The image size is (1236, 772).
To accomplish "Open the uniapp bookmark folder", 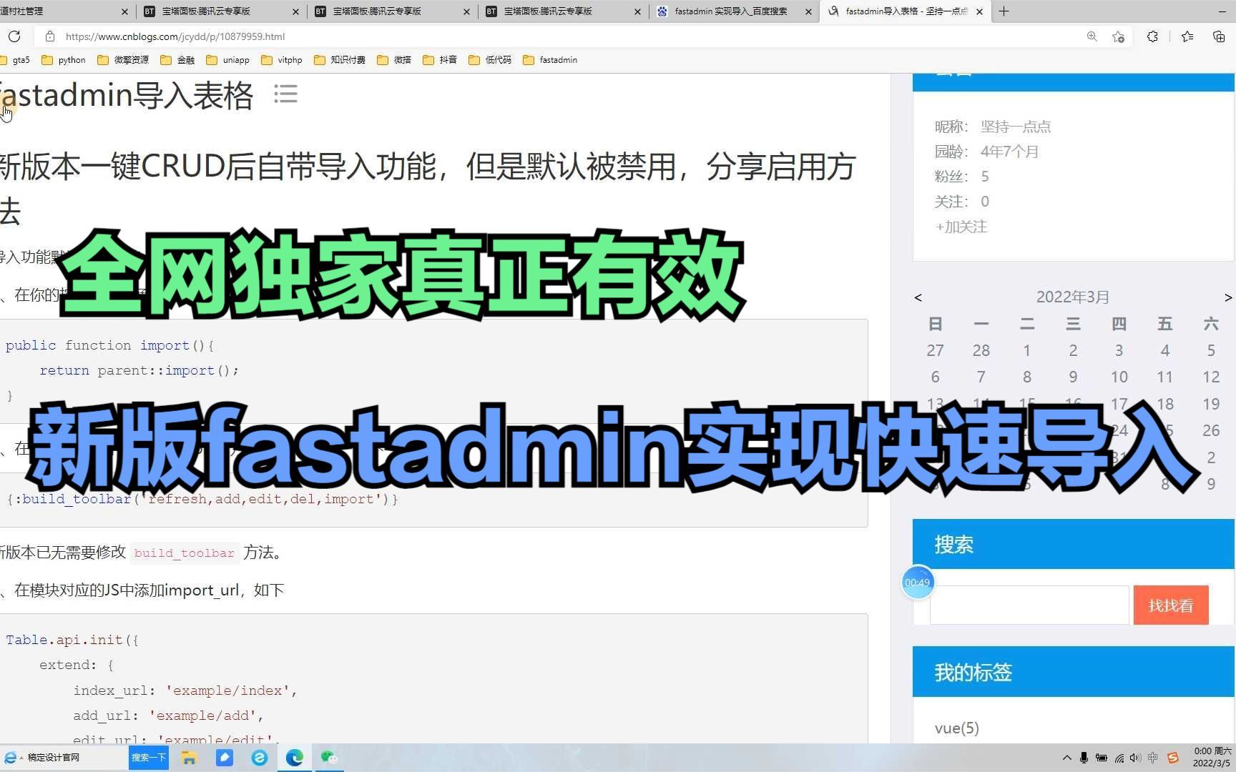I will (227, 60).
